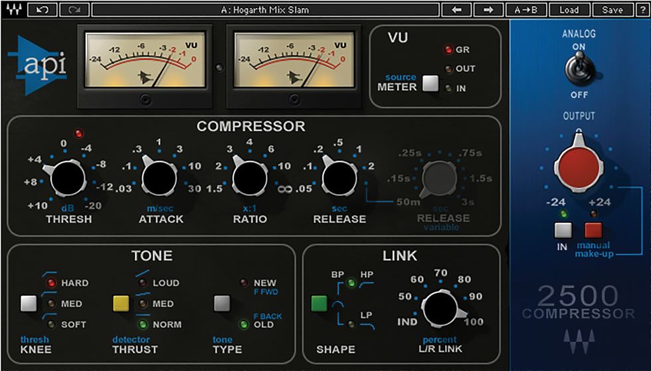This screenshot has height=371, width=651.
Task: Select the MED knee LED
Action: pos(52,304)
